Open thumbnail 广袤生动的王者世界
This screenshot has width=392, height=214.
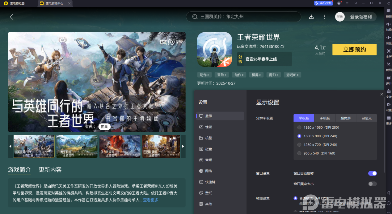pyautogui.click(x=77, y=146)
